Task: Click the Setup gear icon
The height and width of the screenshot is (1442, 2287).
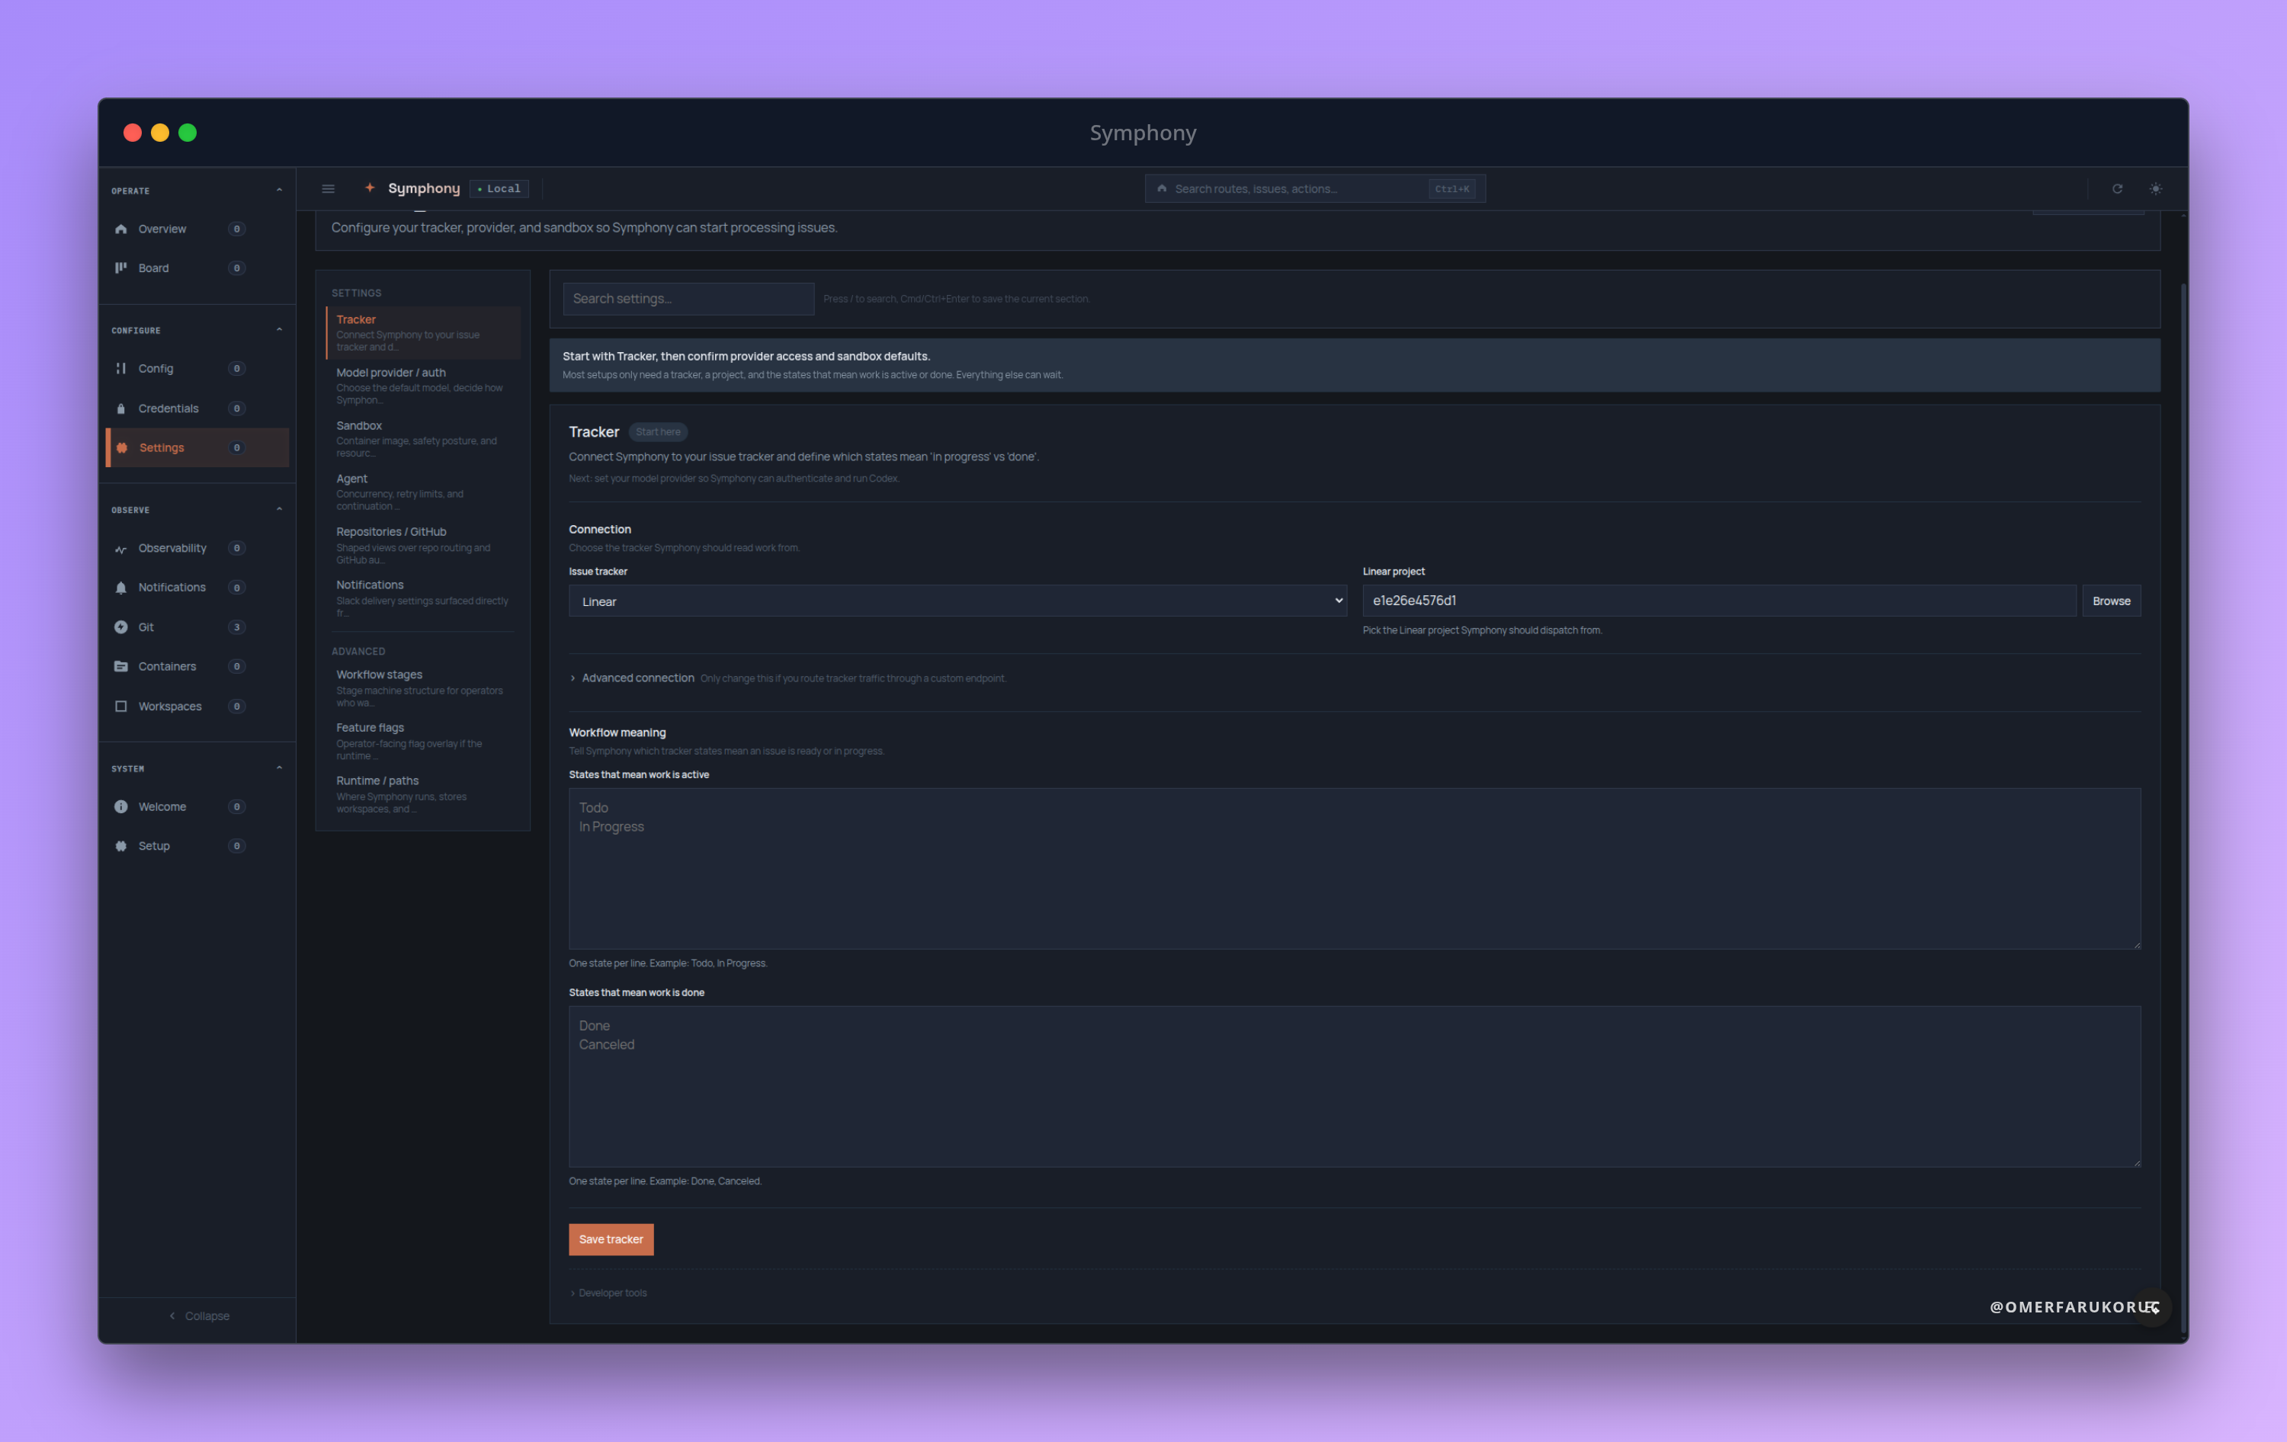Action: (x=120, y=846)
